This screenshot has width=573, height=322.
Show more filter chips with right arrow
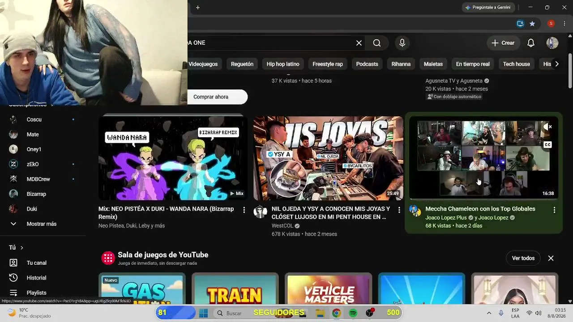(x=557, y=64)
